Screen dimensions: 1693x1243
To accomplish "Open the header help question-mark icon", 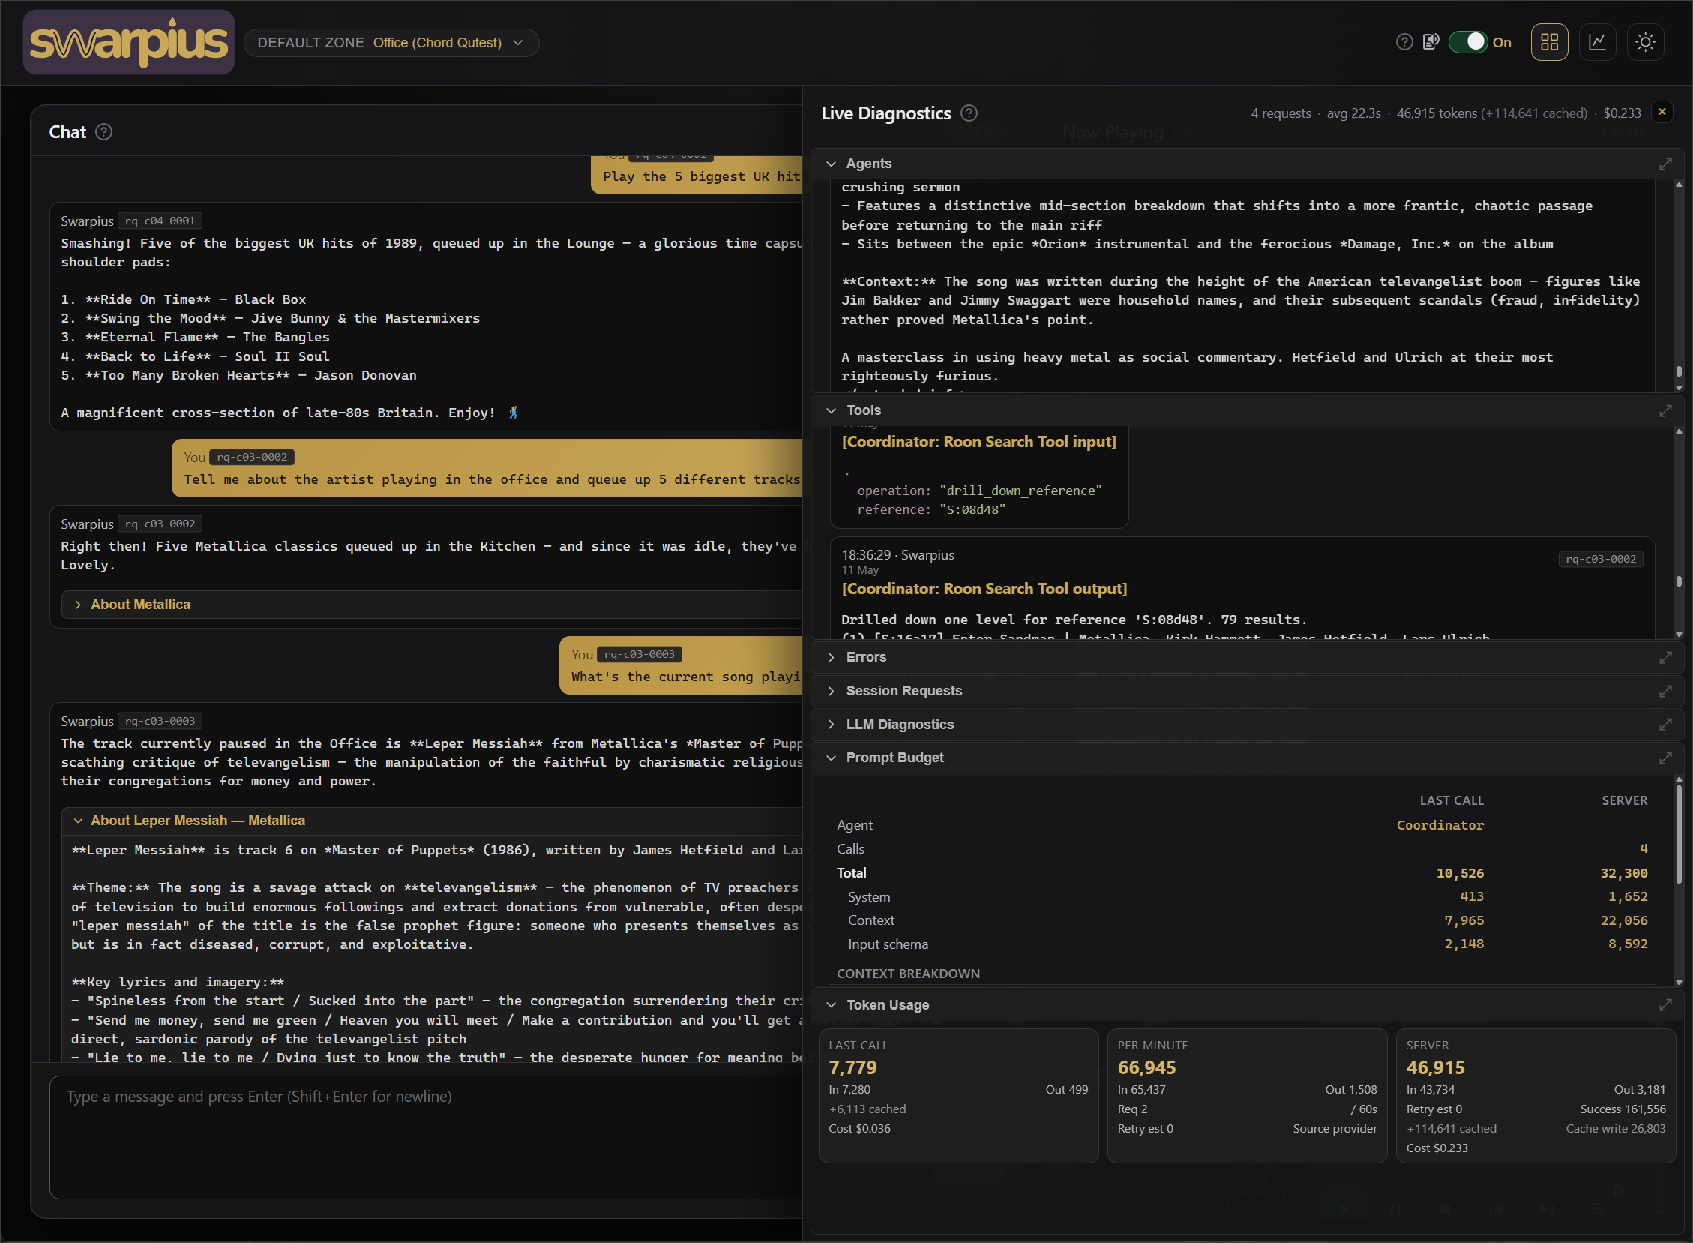I will [1404, 42].
